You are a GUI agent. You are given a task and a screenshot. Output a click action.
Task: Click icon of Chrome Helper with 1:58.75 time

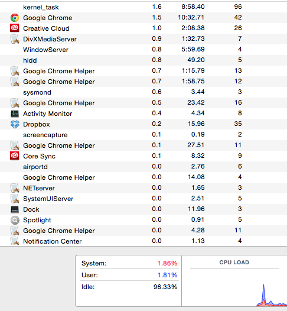pyautogui.click(x=15, y=82)
